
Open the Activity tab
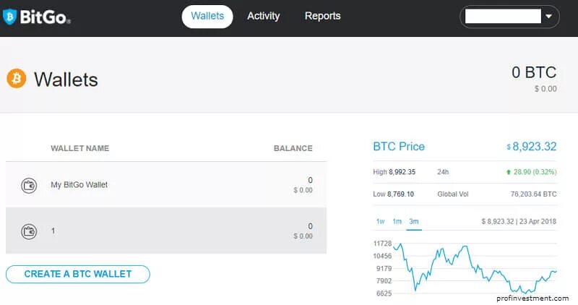coord(263,16)
